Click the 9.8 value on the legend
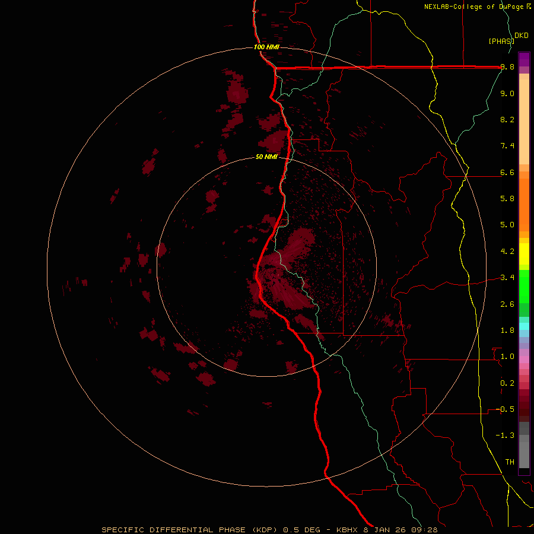 [x=507, y=67]
